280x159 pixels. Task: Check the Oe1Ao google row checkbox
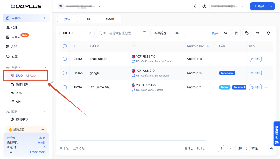pos(65,73)
